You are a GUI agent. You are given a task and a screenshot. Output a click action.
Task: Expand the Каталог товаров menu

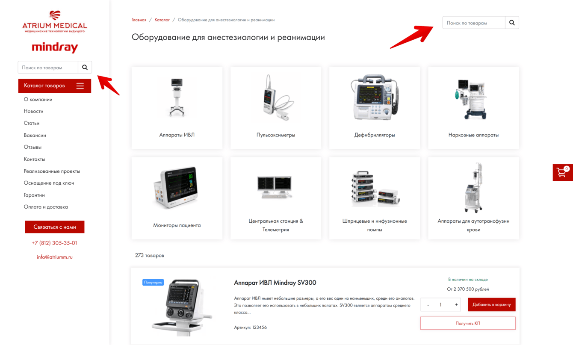point(55,86)
